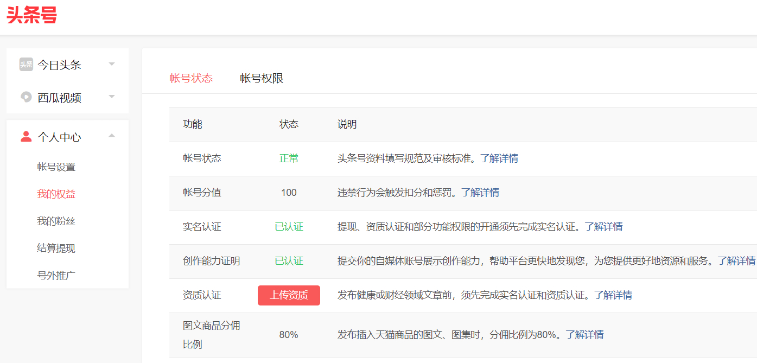This screenshot has height=363, width=757.
Task: Click description 违禁行为会触发扣分和惩罚
Action: pyautogui.click(x=399, y=193)
